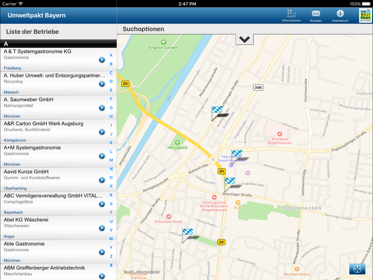
Task: Open the Impressum info icon
Action: [340, 13]
